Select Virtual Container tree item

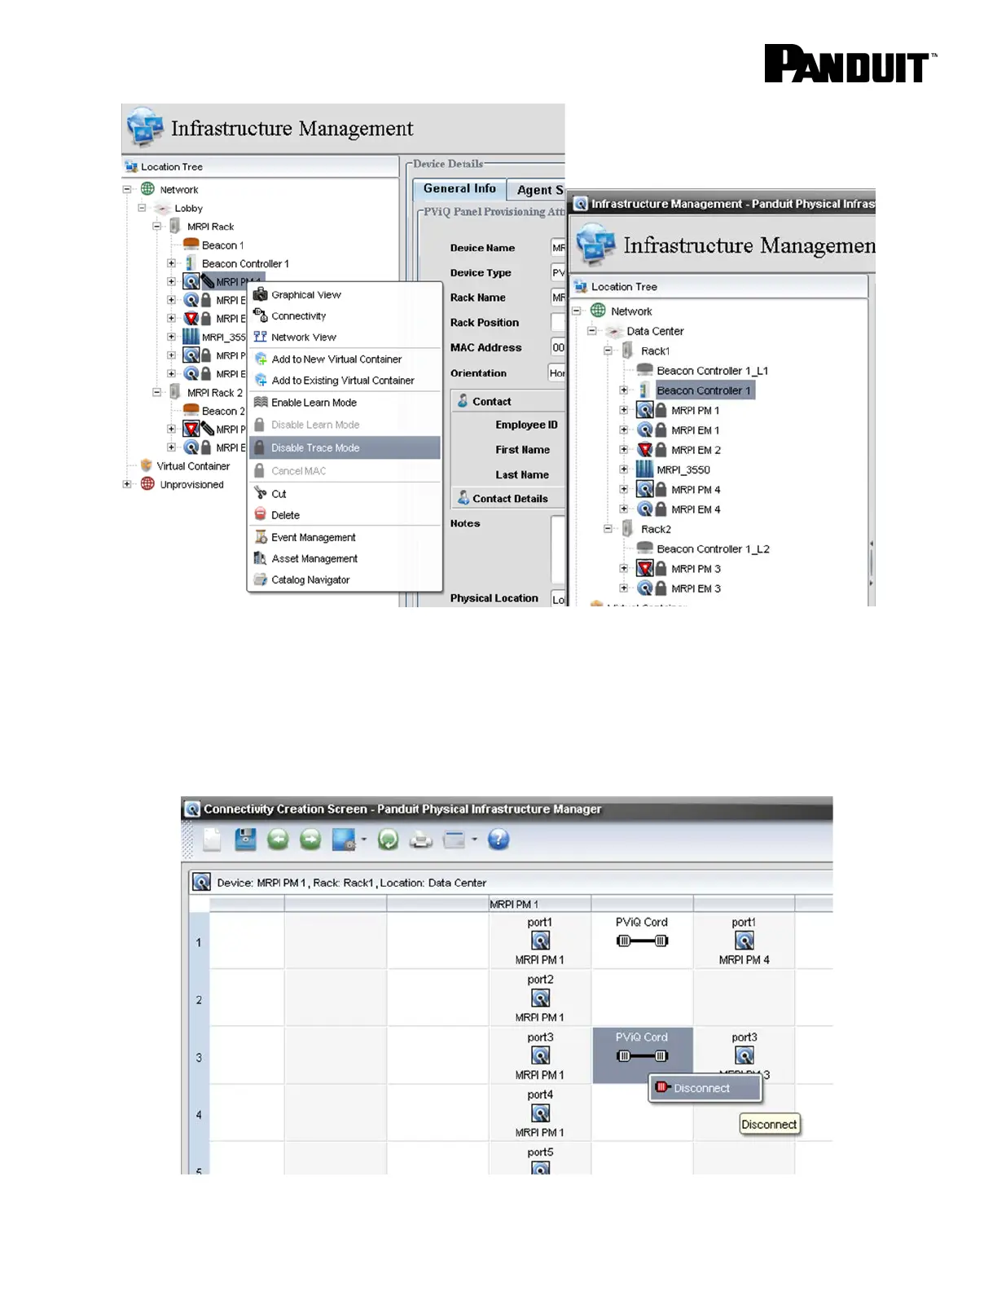193,465
